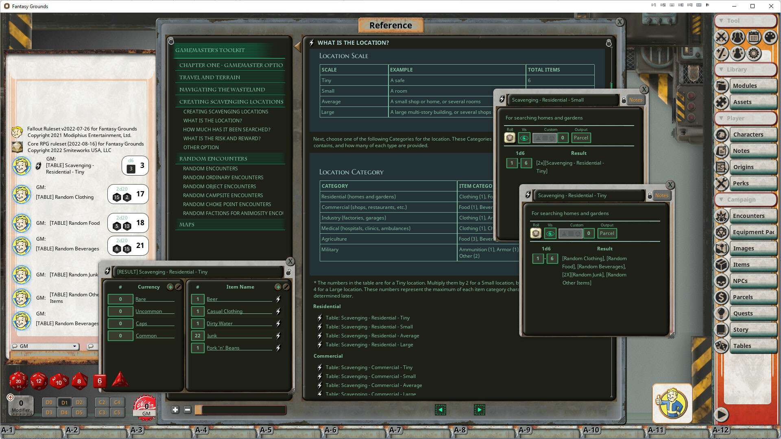Switch to the C5 hotkey tab
This screenshot has height=439, width=781.
click(118, 412)
